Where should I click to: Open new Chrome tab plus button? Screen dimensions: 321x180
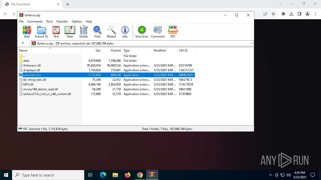coord(68,4)
